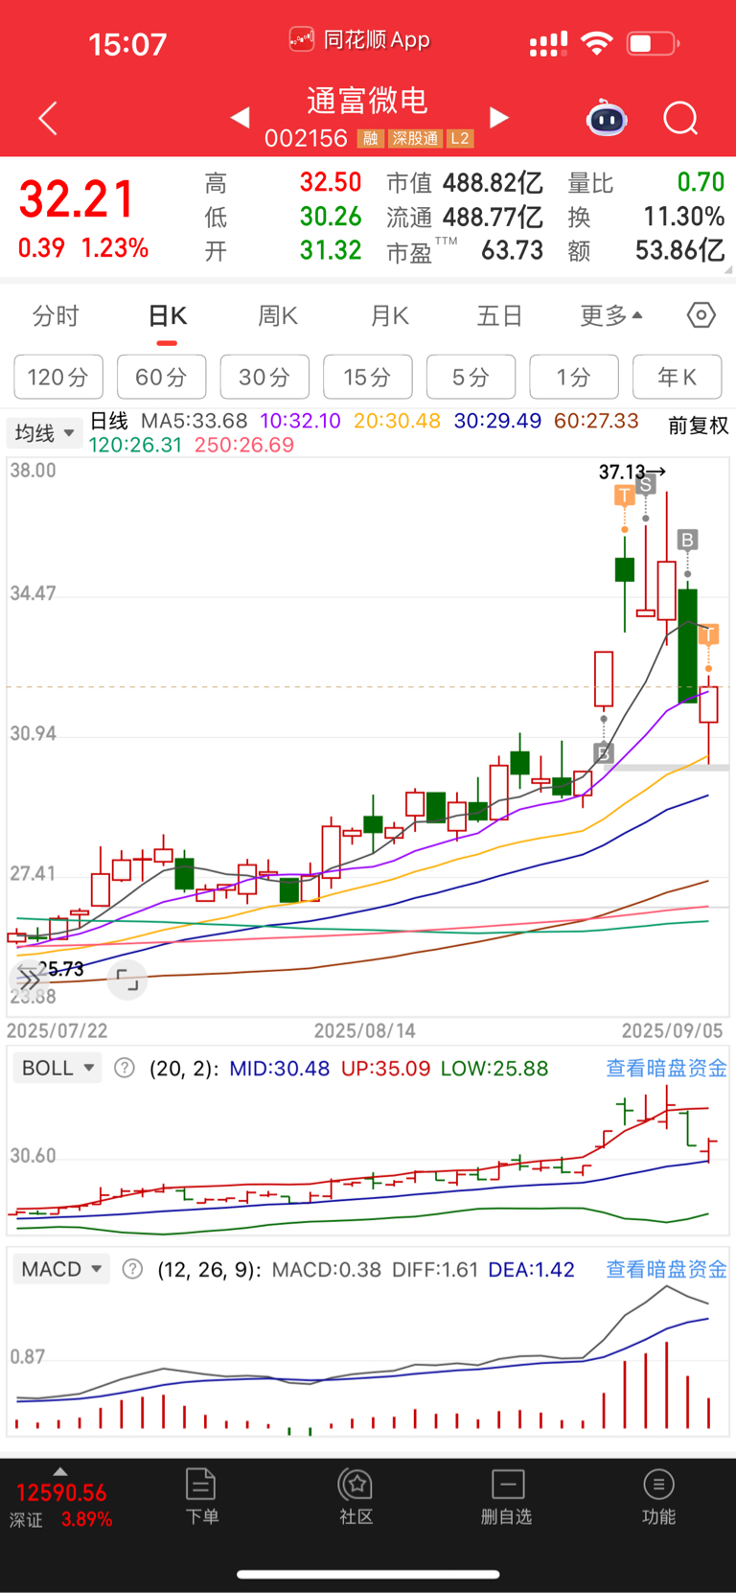Tap the MA5:33.68 legend value
Viewport: 736px width, 1593px height.
[x=195, y=421]
